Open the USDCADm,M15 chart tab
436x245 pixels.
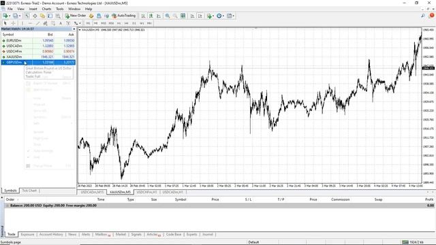coord(92,192)
